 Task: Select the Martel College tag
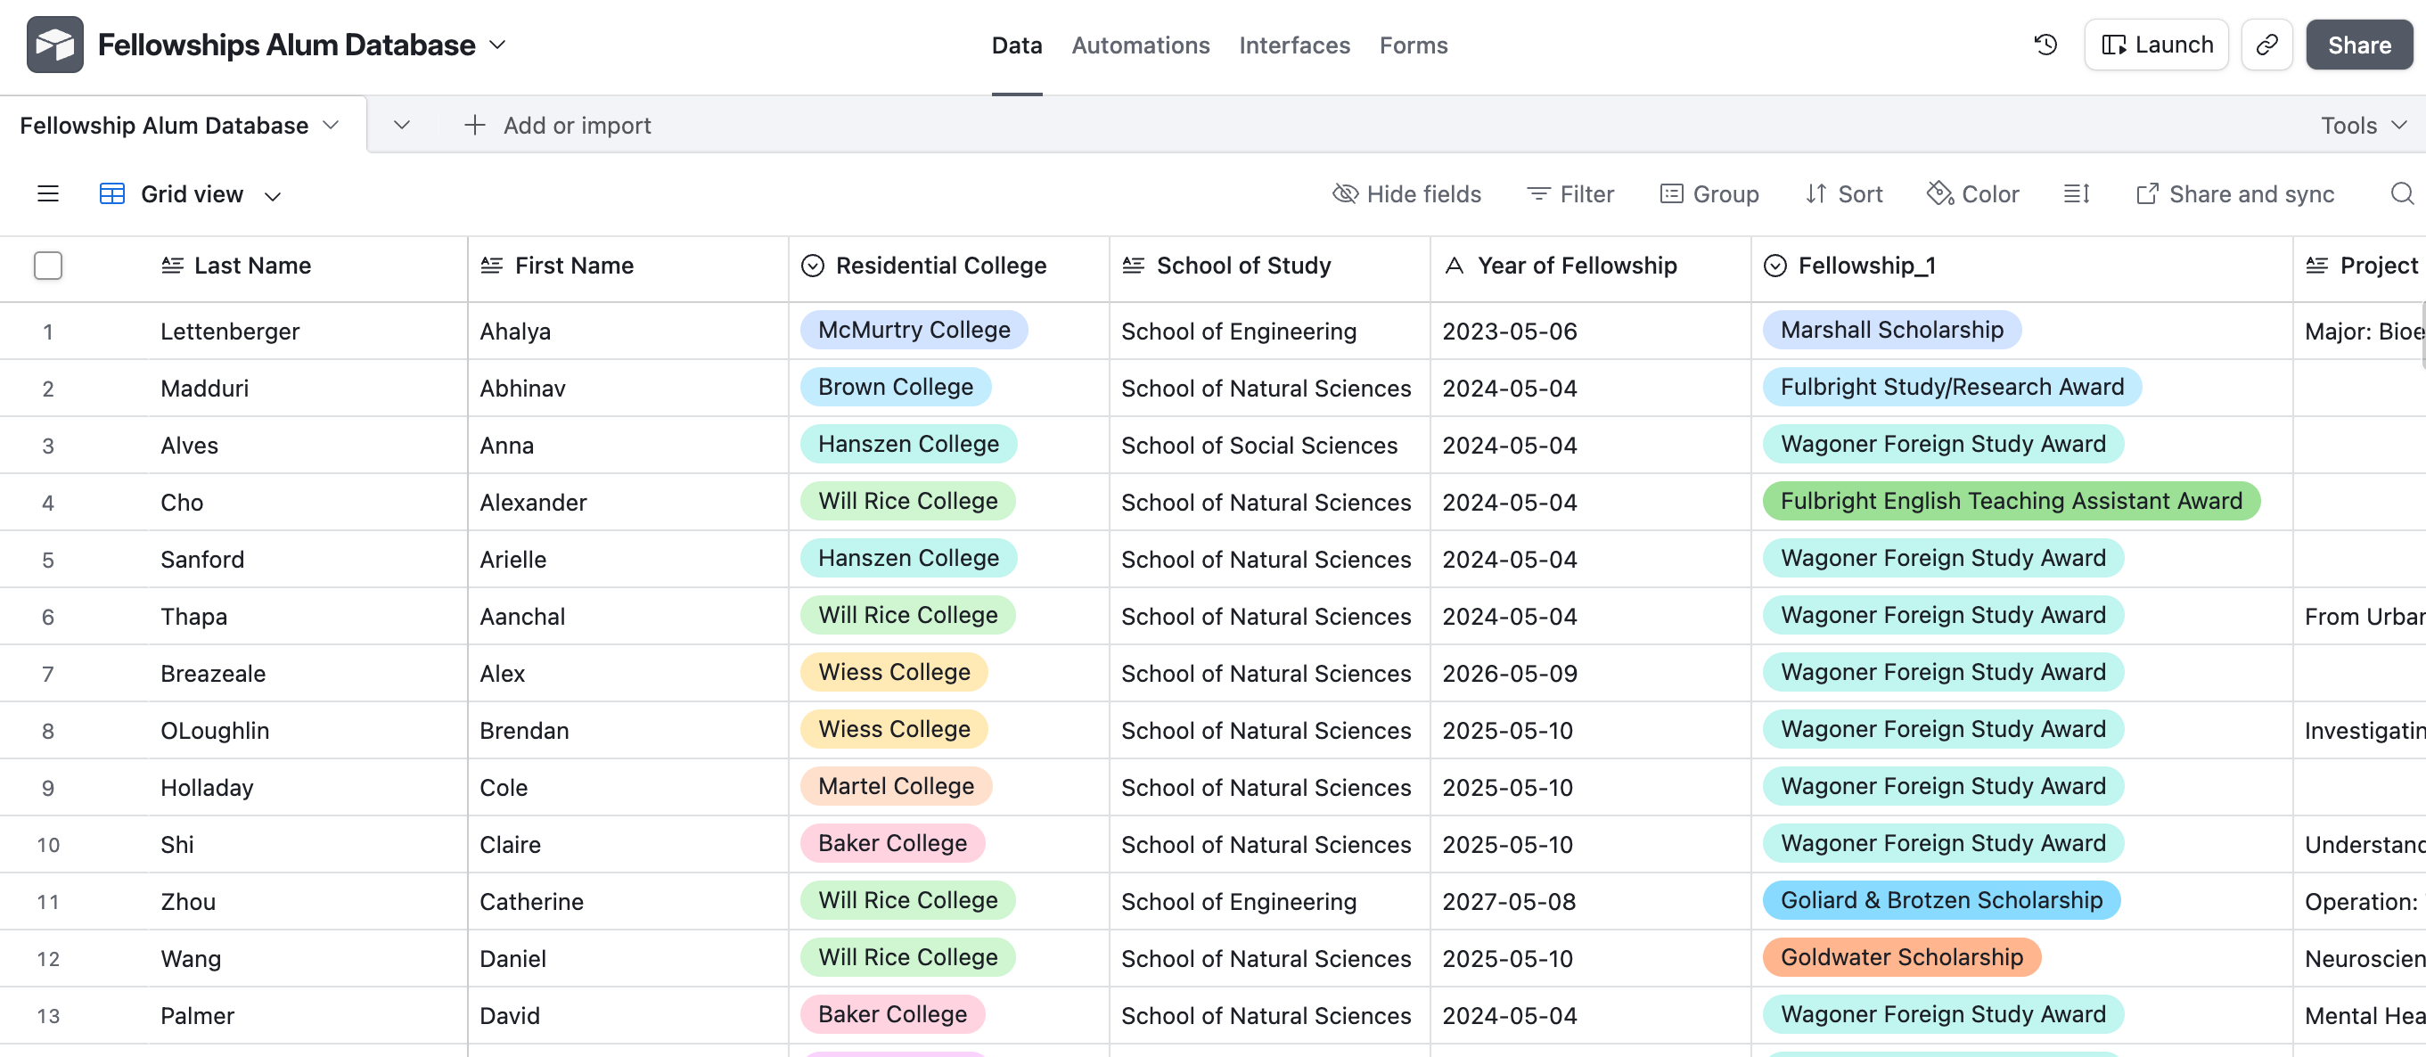pyautogui.click(x=896, y=786)
